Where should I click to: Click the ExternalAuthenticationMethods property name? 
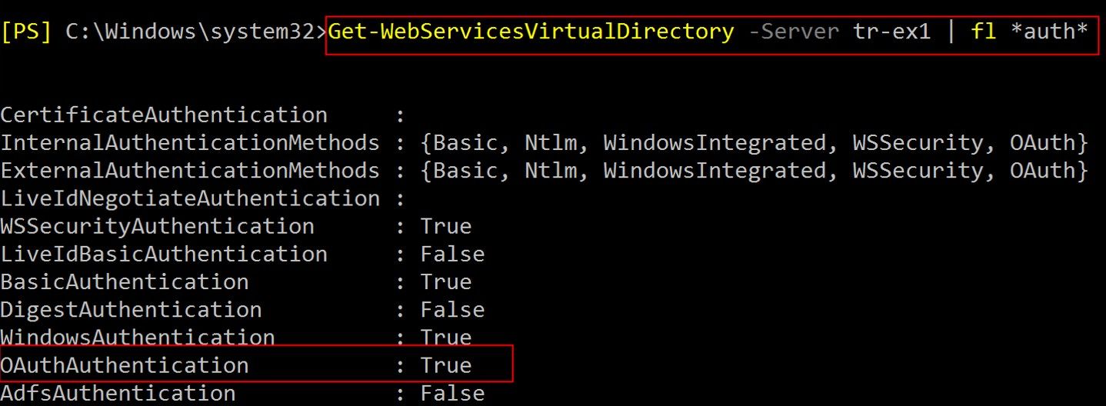coord(190,171)
